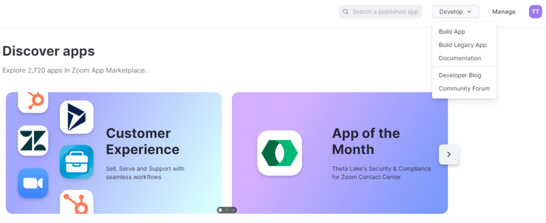The width and height of the screenshot is (546, 223).
Task: Select the Zoom camera app icon
Action: click(x=33, y=183)
